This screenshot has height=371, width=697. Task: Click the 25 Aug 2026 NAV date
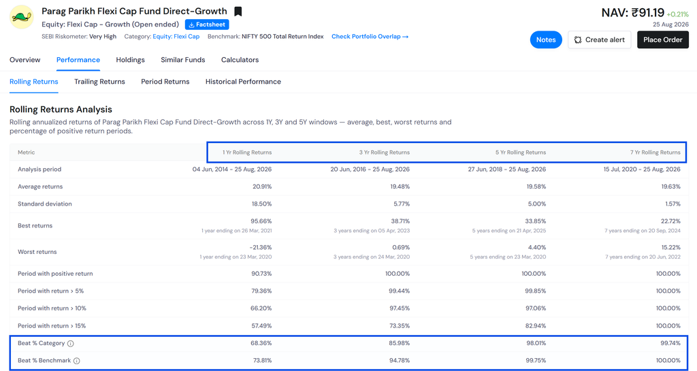click(670, 25)
